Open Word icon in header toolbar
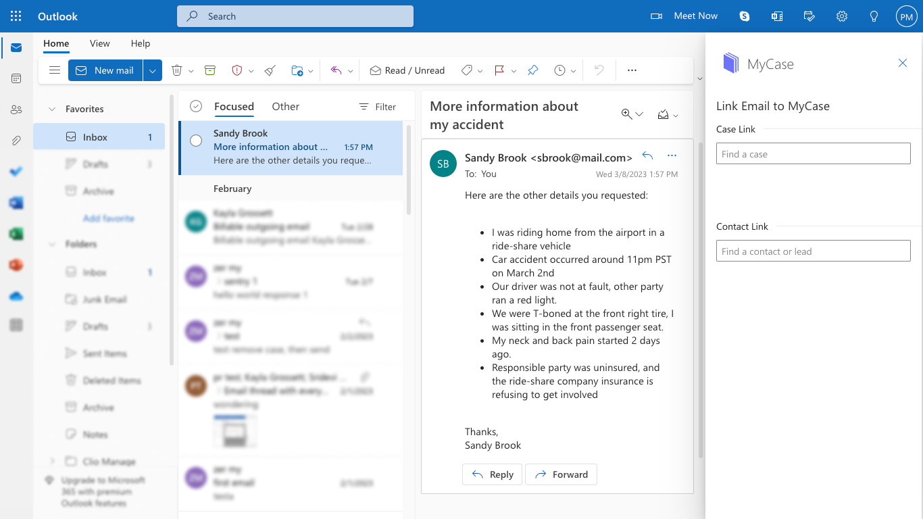 click(777, 16)
